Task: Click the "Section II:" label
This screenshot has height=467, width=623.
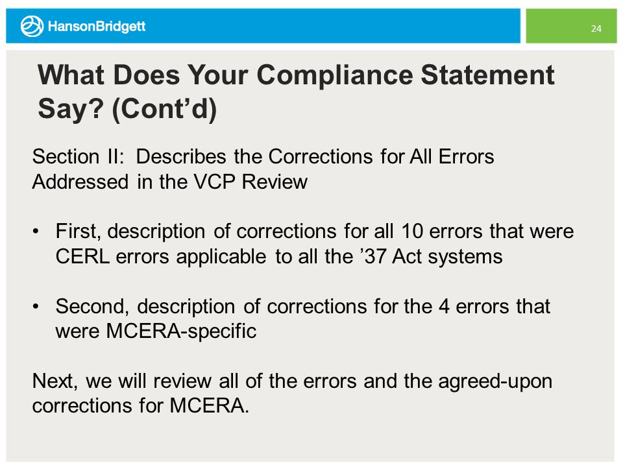Action: pyautogui.click(x=79, y=156)
